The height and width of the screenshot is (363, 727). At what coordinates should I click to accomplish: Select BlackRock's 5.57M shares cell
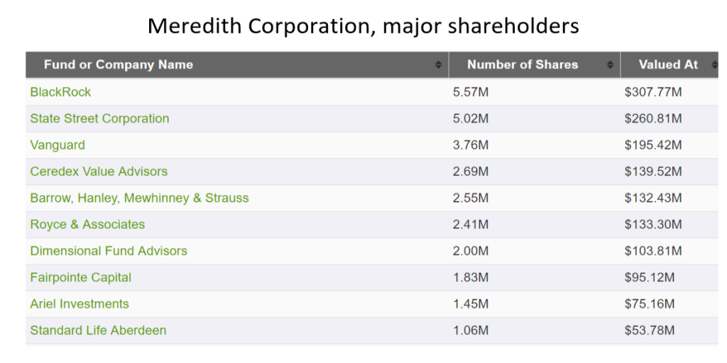[534, 92]
